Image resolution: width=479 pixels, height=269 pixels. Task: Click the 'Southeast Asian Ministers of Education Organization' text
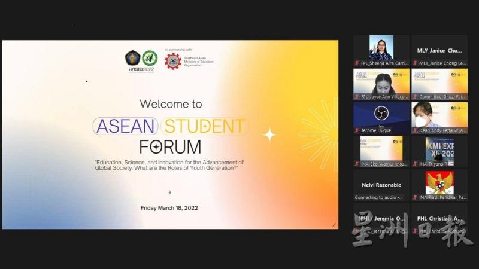point(199,62)
